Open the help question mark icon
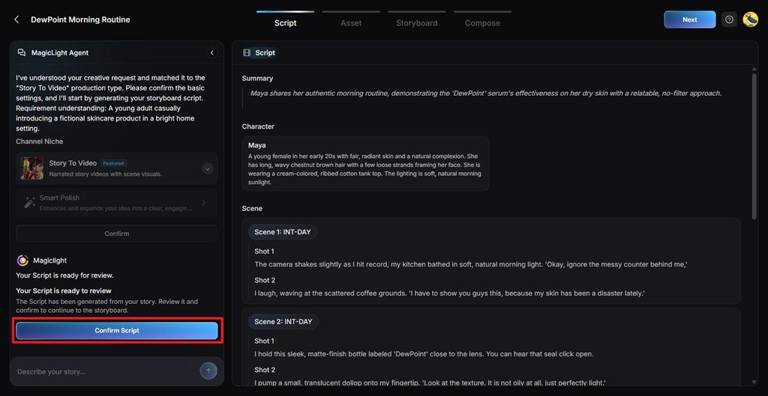This screenshot has width=768, height=396. 729,19
